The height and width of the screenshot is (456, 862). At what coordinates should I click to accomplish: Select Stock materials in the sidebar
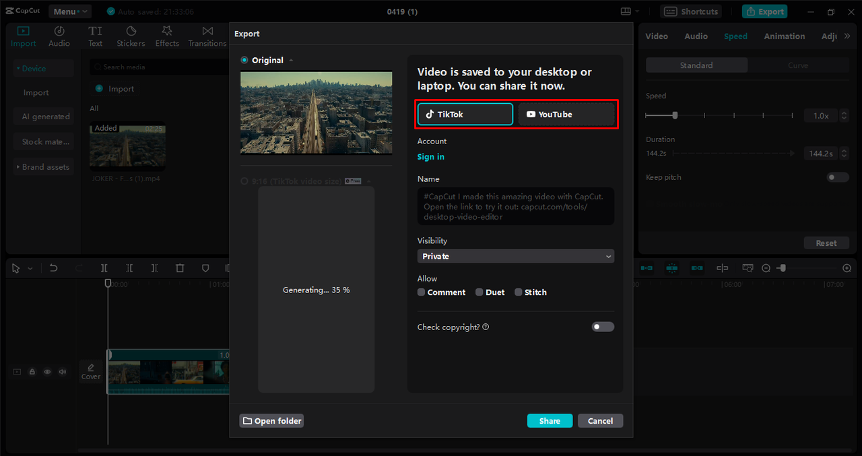point(44,141)
